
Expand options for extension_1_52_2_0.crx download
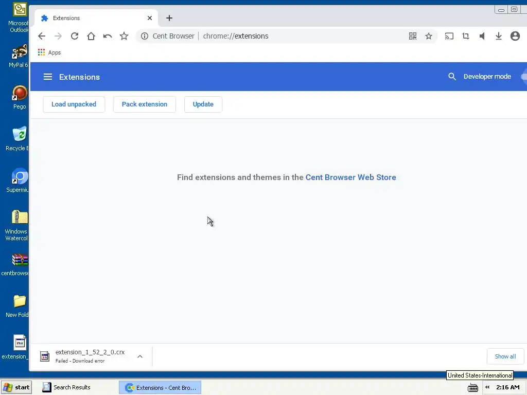click(140, 356)
